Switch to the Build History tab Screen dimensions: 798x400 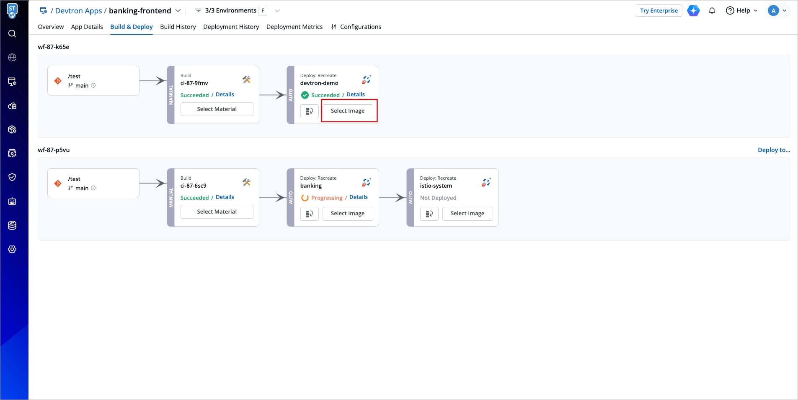click(x=178, y=27)
